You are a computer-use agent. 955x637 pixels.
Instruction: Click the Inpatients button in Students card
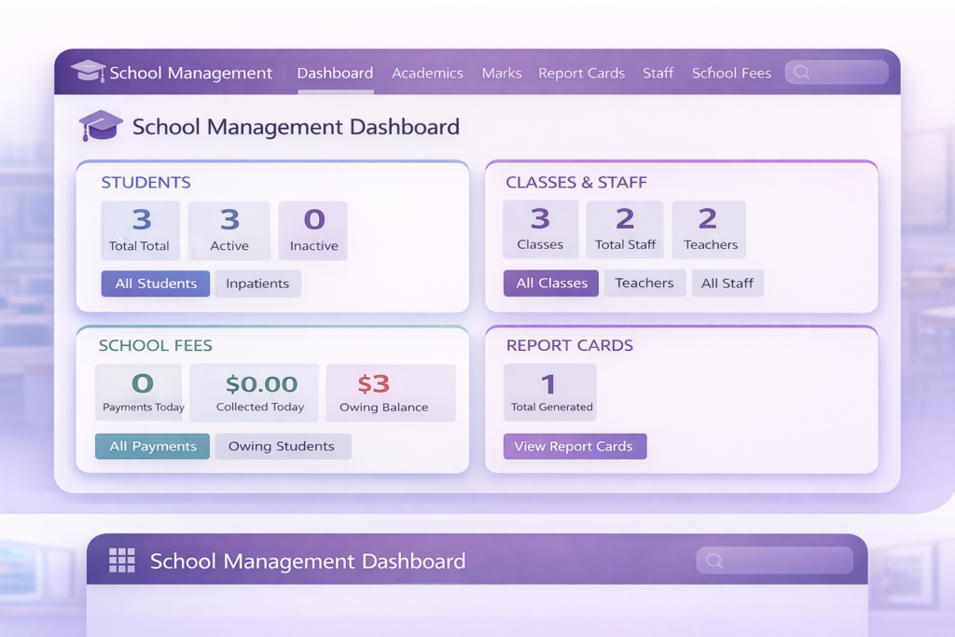pyautogui.click(x=257, y=284)
